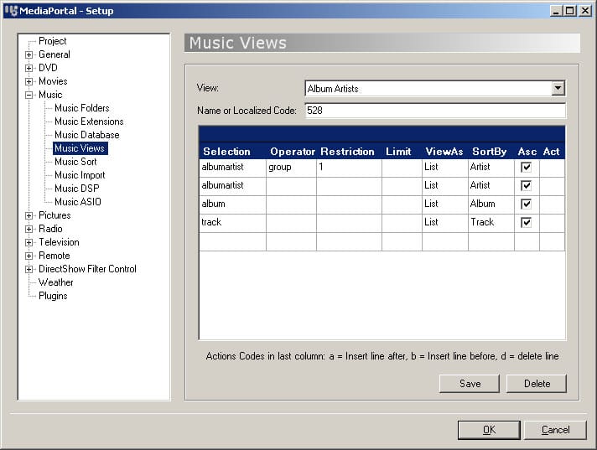Screen dimensions: 597x450
Task: Toggle Asc checkbox in second albumartist row
Action: click(x=526, y=186)
